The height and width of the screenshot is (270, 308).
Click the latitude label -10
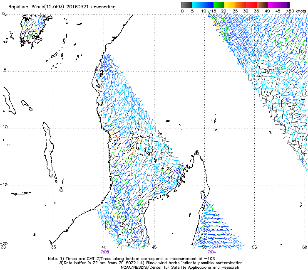(x=4, y=127)
